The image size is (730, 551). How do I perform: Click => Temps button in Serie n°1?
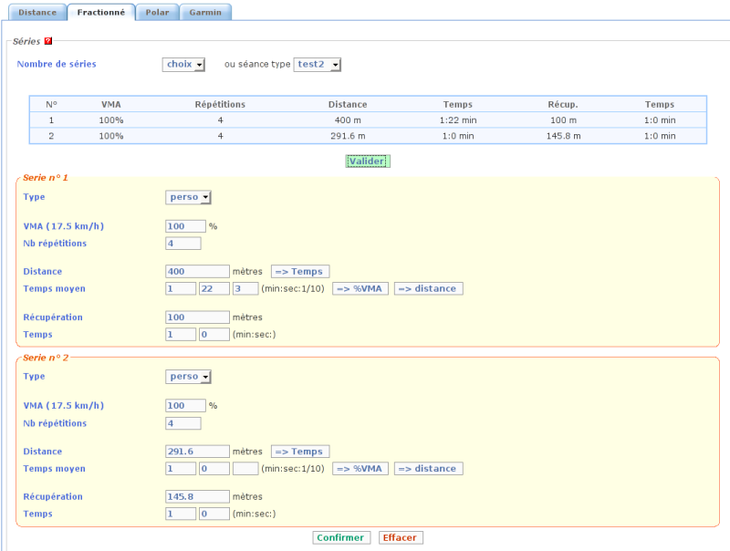click(x=300, y=271)
